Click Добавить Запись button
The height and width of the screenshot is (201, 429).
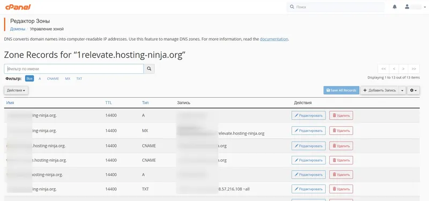coord(380,90)
